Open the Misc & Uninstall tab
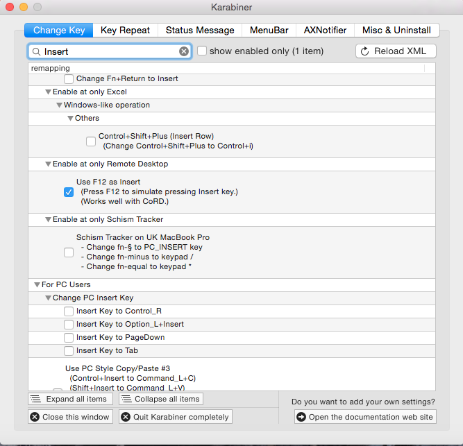Viewport: 463px width, 446px height. (396, 30)
